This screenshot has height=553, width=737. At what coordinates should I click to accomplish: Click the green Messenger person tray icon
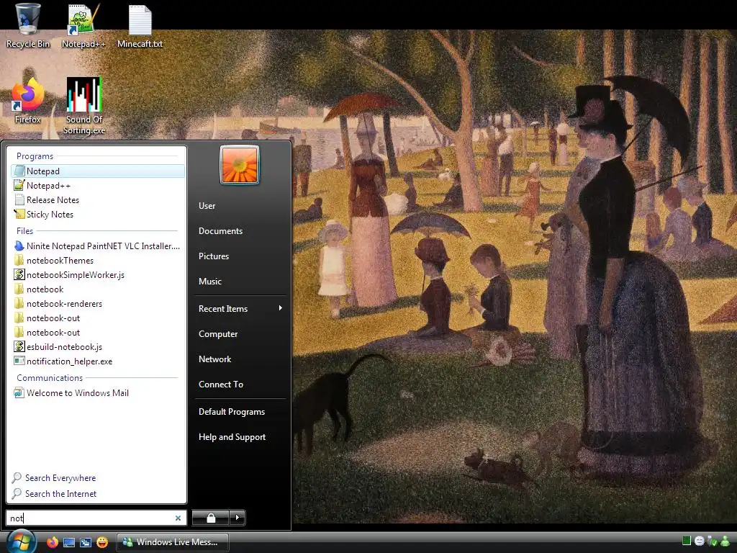coord(725,541)
